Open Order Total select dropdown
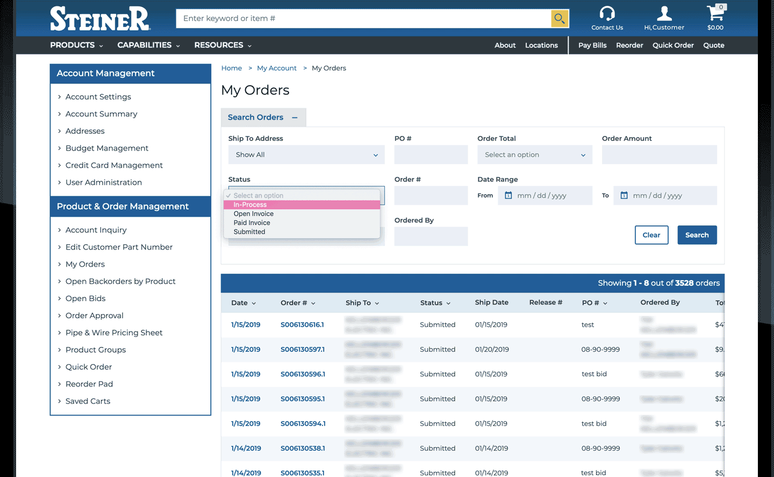 pyautogui.click(x=535, y=155)
